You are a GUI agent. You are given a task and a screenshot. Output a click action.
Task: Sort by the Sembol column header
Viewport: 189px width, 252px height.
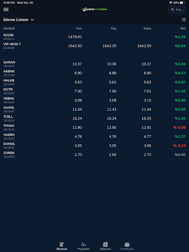[9, 29]
